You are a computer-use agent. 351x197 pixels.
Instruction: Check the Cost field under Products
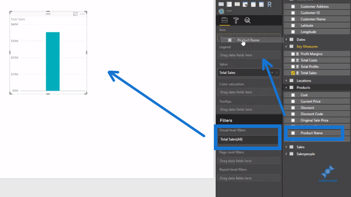[293, 95]
